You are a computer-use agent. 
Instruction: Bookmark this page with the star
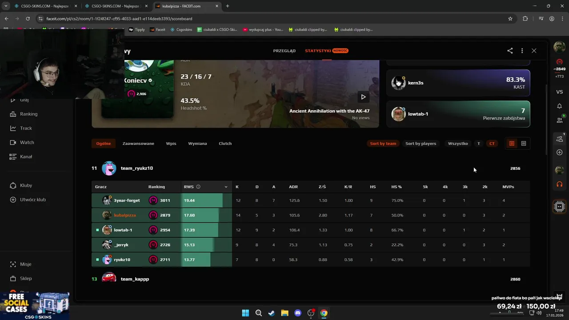[x=510, y=19]
